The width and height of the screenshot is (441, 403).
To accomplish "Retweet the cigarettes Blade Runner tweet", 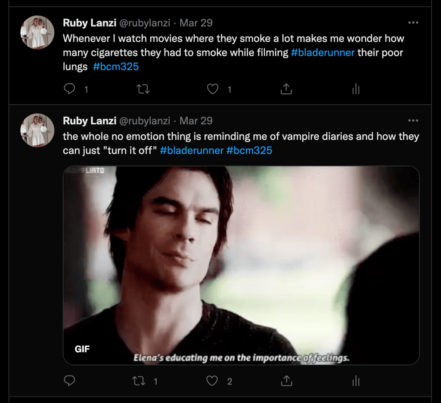I will (x=143, y=89).
